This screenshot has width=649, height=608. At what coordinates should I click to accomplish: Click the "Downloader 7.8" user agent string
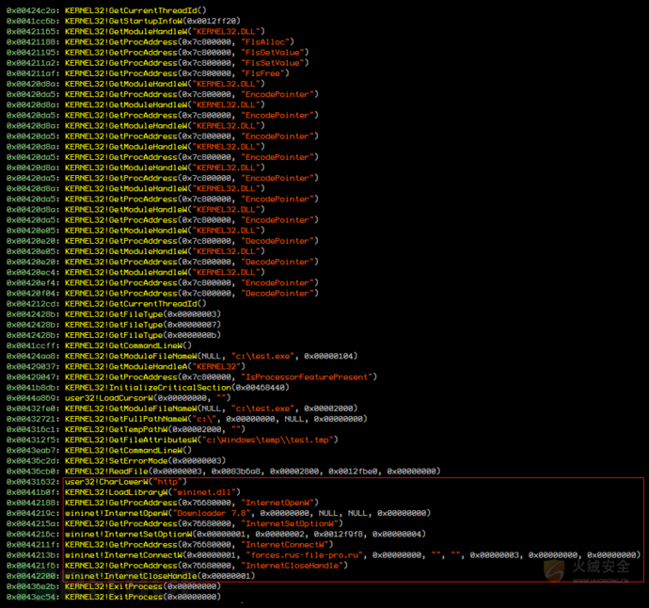coord(212,513)
